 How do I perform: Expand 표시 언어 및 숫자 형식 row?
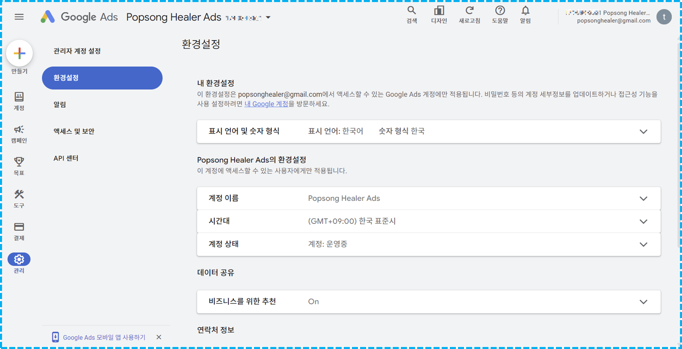[429, 131]
